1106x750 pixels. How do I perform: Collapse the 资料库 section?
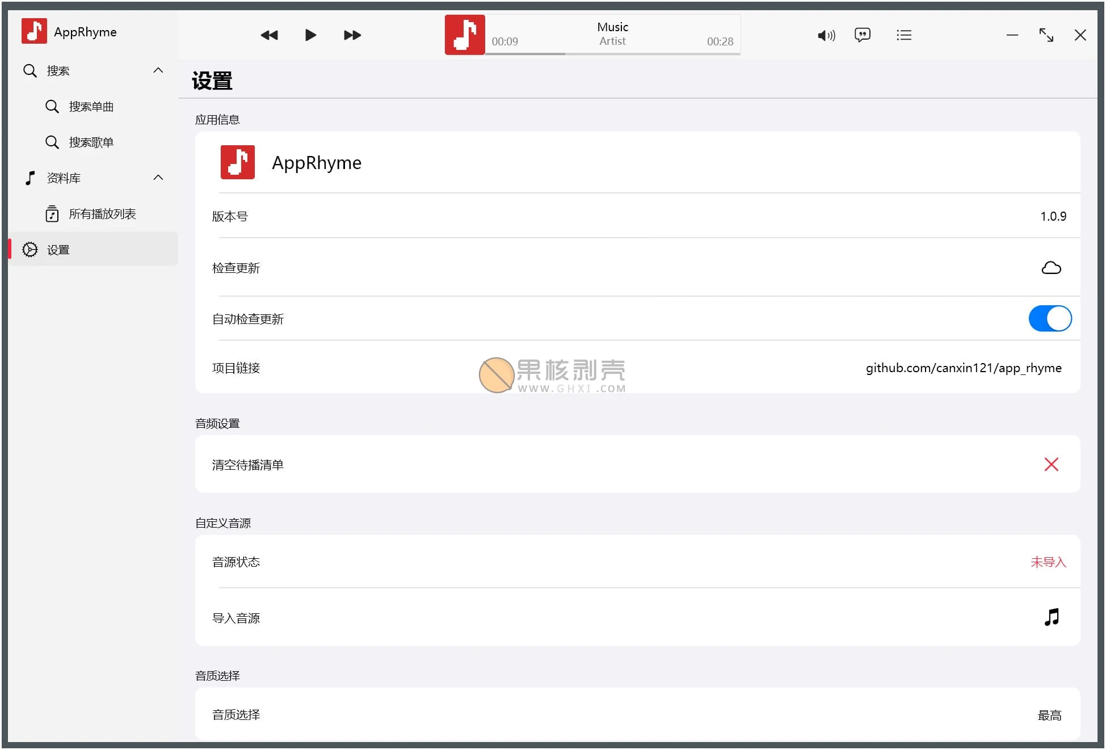158,177
